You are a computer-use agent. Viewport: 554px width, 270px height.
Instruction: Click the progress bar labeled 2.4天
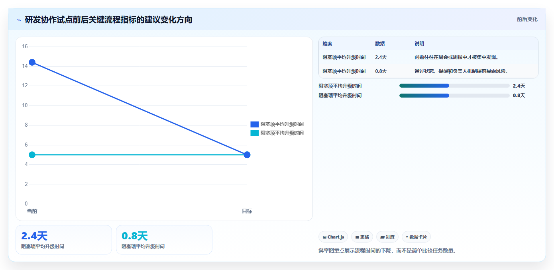454,86
